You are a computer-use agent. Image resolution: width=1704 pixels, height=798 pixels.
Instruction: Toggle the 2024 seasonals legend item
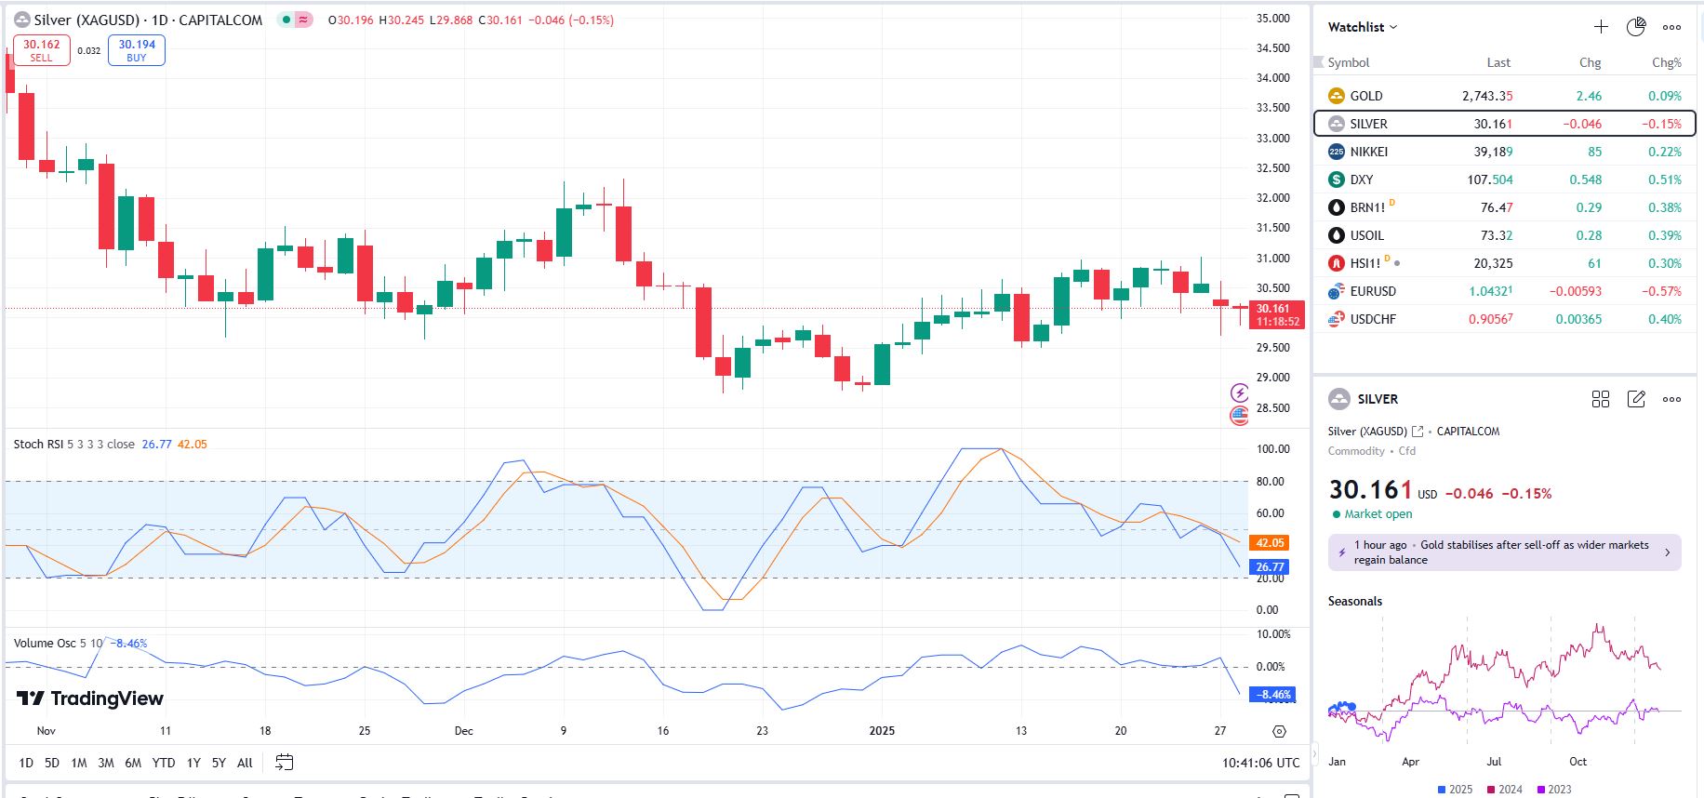[x=1504, y=790]
